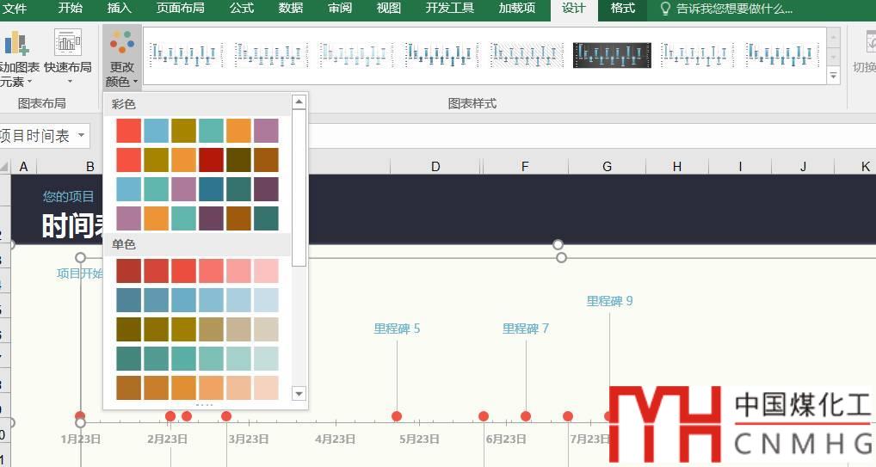Select the dark background chart style thumbnail
Image resolution: width=876 pixels, height=467 pixels.
coord(612,55)
